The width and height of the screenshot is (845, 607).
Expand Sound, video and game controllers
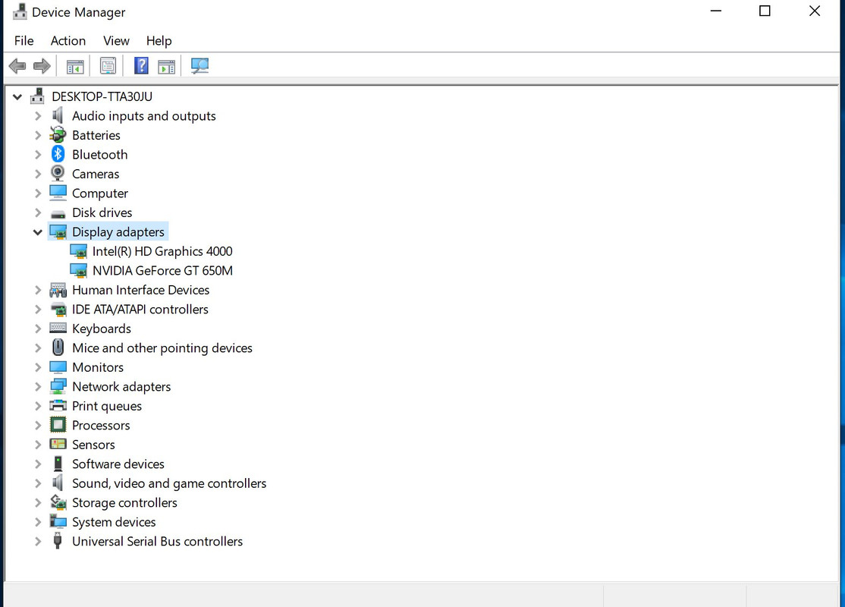38,483
